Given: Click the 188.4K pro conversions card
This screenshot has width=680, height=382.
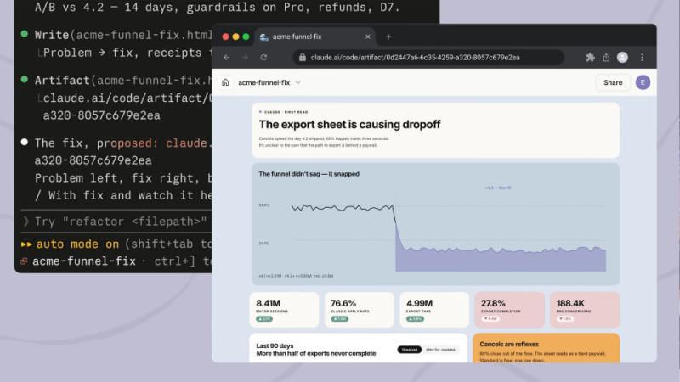Looking at the screenshot, I should (585, 309).
